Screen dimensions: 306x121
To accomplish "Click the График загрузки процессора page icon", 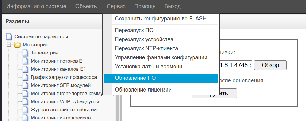I will click(26, 77).
